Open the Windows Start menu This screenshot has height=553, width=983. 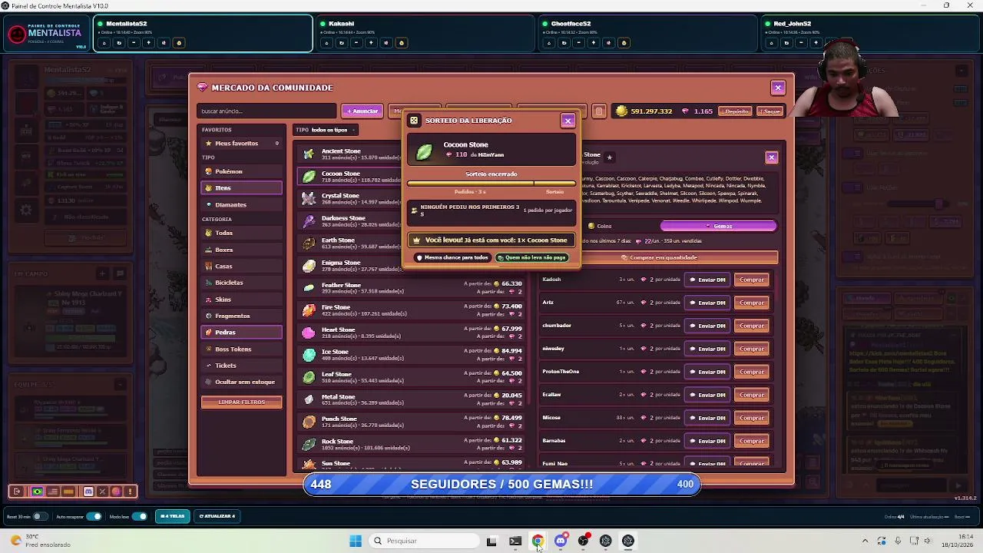tap(355, 541)
